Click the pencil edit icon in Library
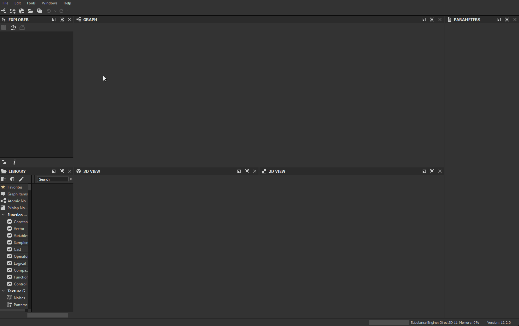This screenshot has width=519, height=326. (x=21, y=179)
